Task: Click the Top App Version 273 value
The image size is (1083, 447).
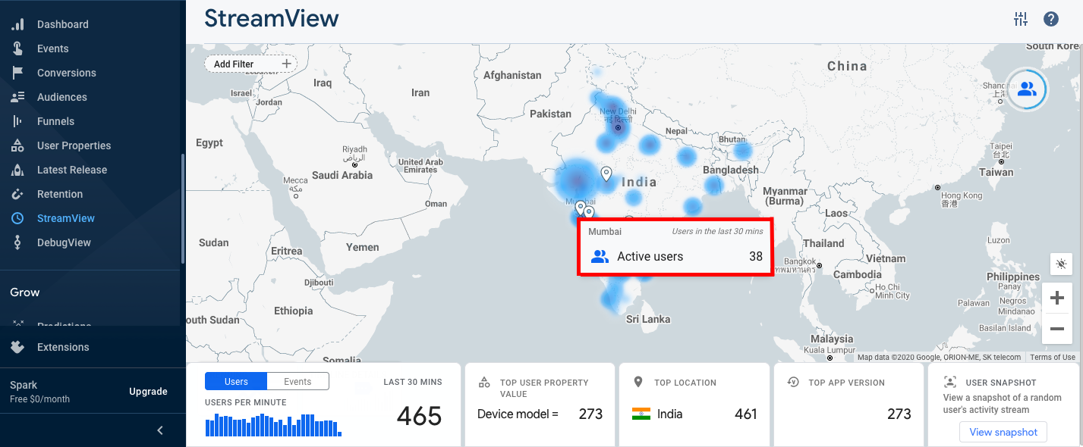Action: pos(899,414)
